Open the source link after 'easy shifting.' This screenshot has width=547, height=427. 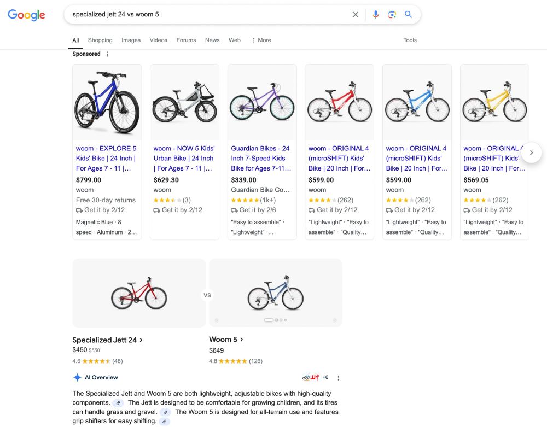pos(164,422)
